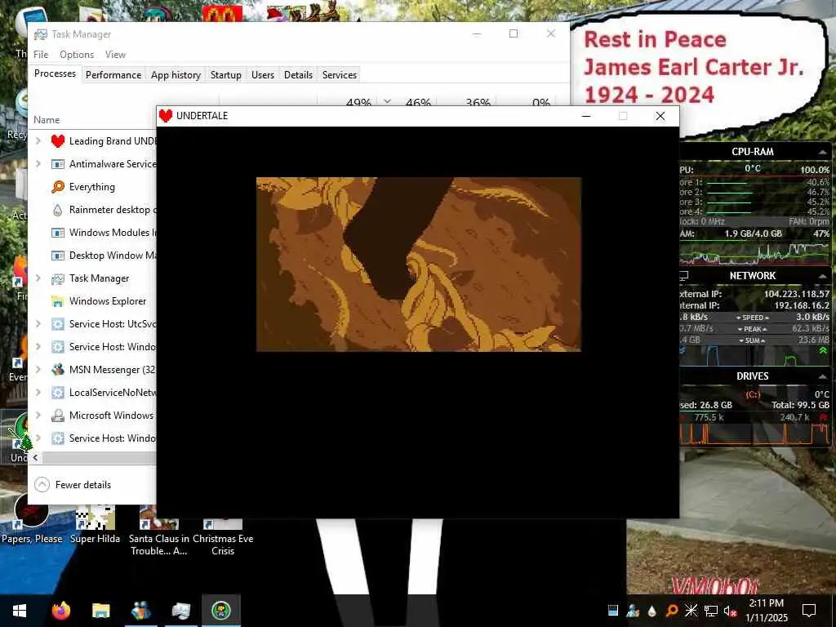Image resolution: width=836 pixels, height=627 pixels.
Task: Switch to the Details tab
Action: tap(298, 75)
